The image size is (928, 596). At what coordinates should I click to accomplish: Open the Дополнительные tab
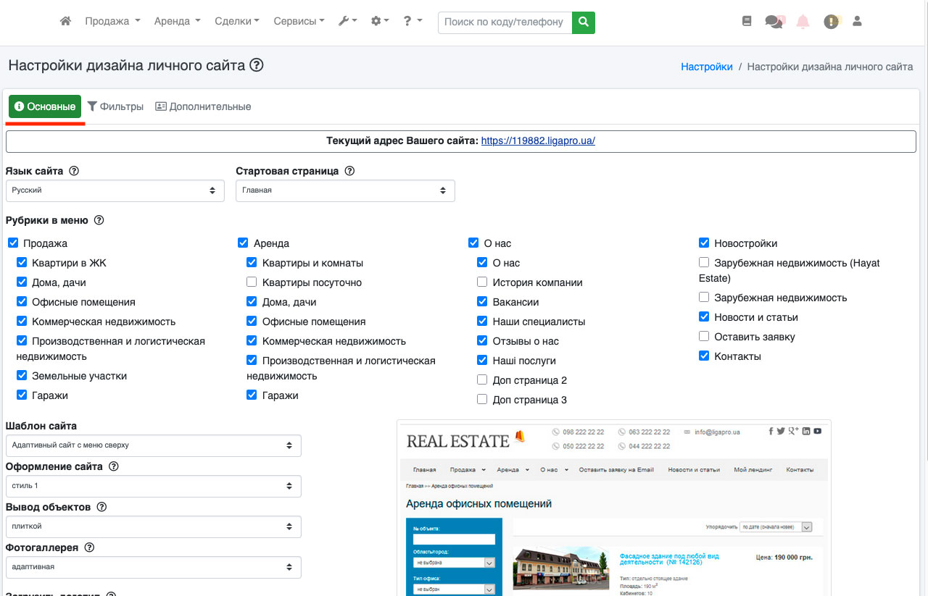[x=203, y=106]
